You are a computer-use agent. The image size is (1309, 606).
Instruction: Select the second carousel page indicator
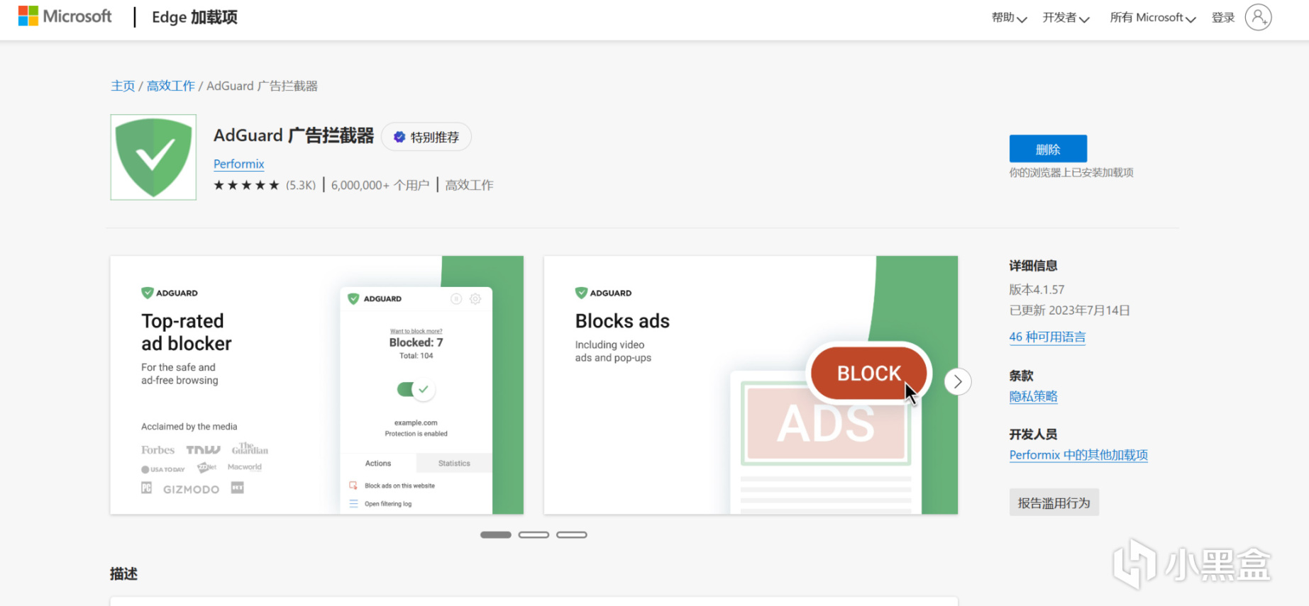coord(534,534)
